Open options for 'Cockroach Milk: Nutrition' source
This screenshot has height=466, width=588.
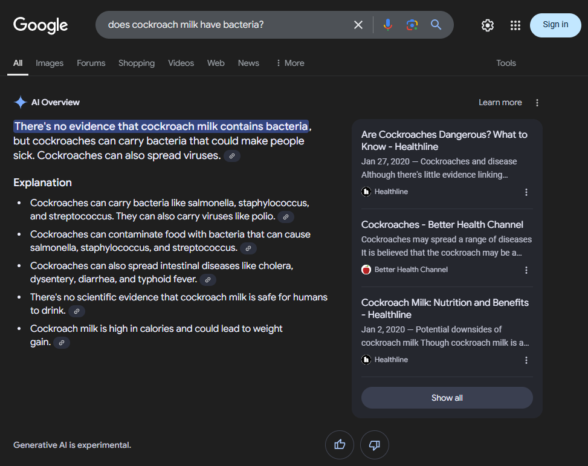[x=526, y=360]
